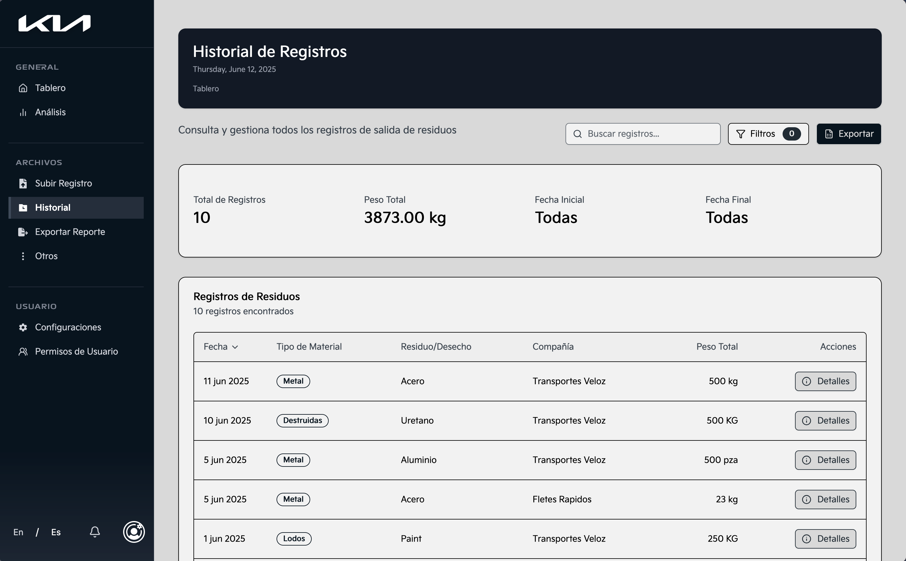The image size is (906, 561).
Task: Open Detalles for Aluminio row
Action: tap(825, 460)
